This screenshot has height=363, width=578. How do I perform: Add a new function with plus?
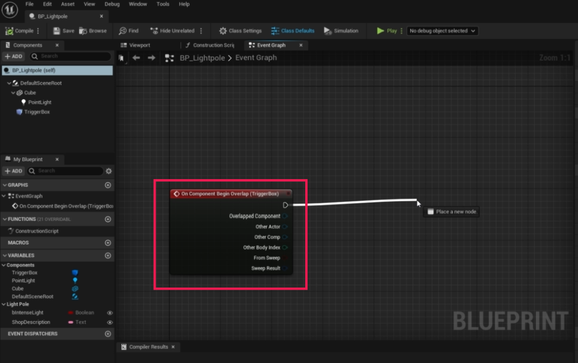click(107, 219)
